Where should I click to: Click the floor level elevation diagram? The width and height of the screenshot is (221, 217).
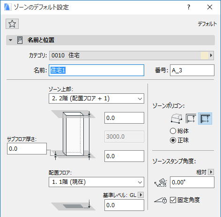(x=74, y=205)
